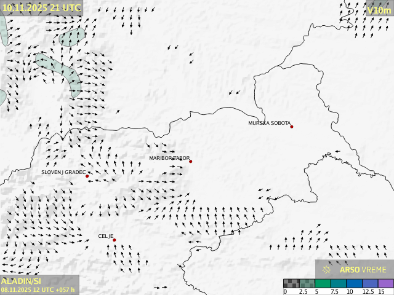The height and width of the screenshot is (295, 394).
Task: Select the periwinkle 12.5 to 15 legend swatch
Action: (x=371, y=284)
